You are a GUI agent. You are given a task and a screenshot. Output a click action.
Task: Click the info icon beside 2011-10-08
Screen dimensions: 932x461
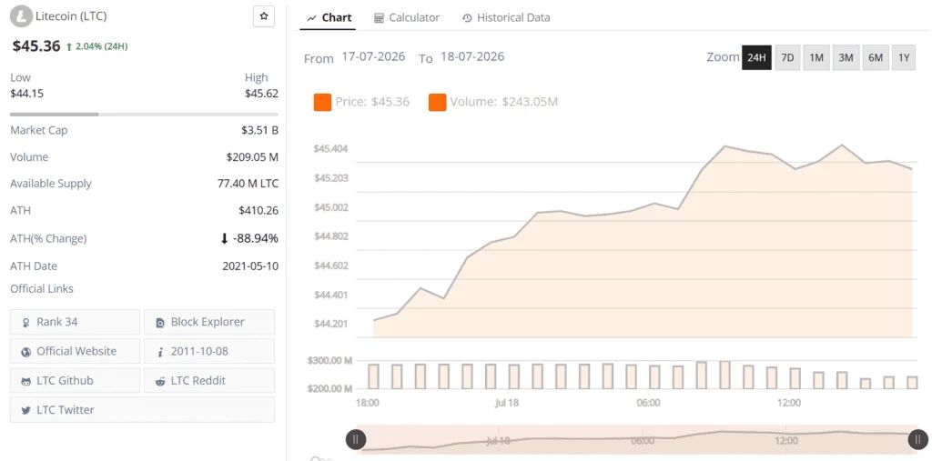coord(160,352)
